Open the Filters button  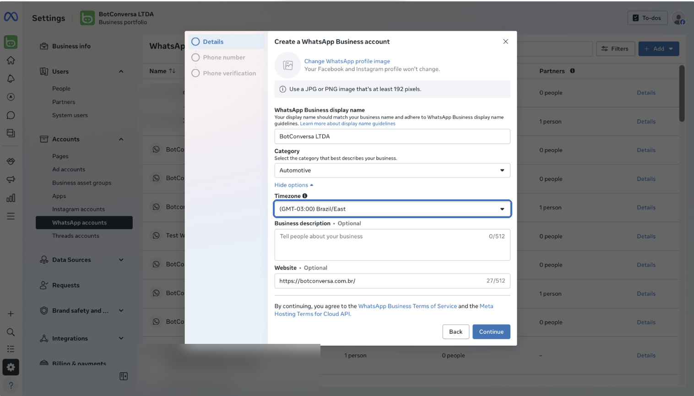point(615,49)
